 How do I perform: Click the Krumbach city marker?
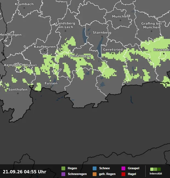tap(24, 8)
